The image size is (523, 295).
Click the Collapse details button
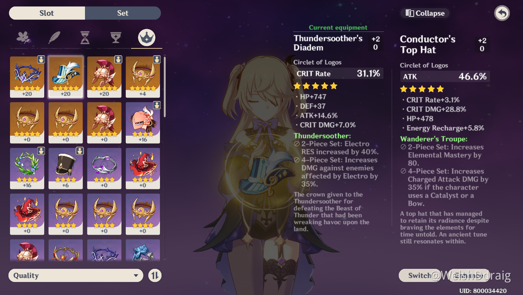[x=425, y=13]
